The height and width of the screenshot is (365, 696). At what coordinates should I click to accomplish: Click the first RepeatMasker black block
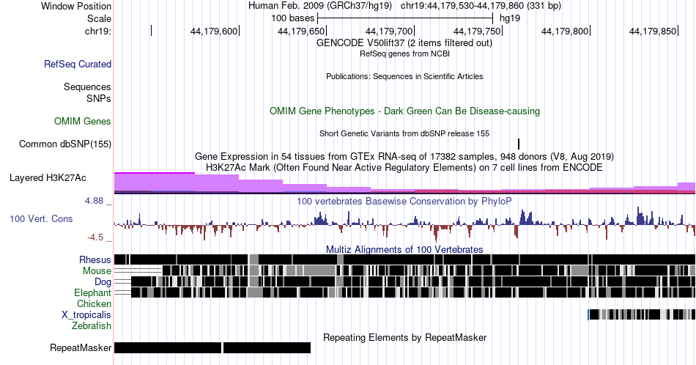(x=168, y=347)
